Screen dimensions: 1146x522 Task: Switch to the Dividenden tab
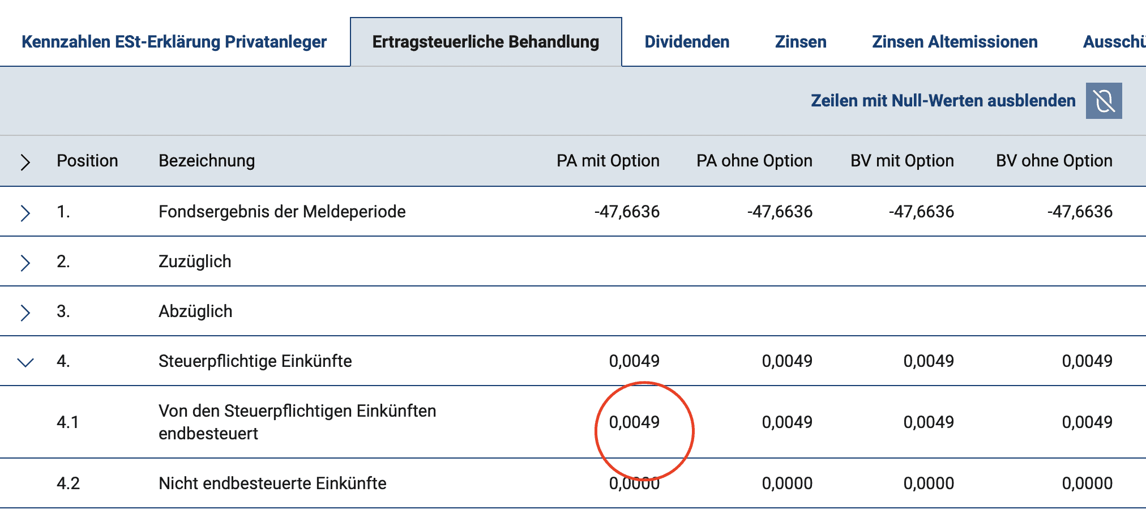pyautogui.click(x=687, y=42)
